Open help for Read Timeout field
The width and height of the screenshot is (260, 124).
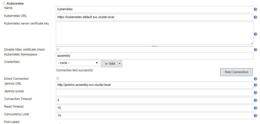(x=255, y=108)
